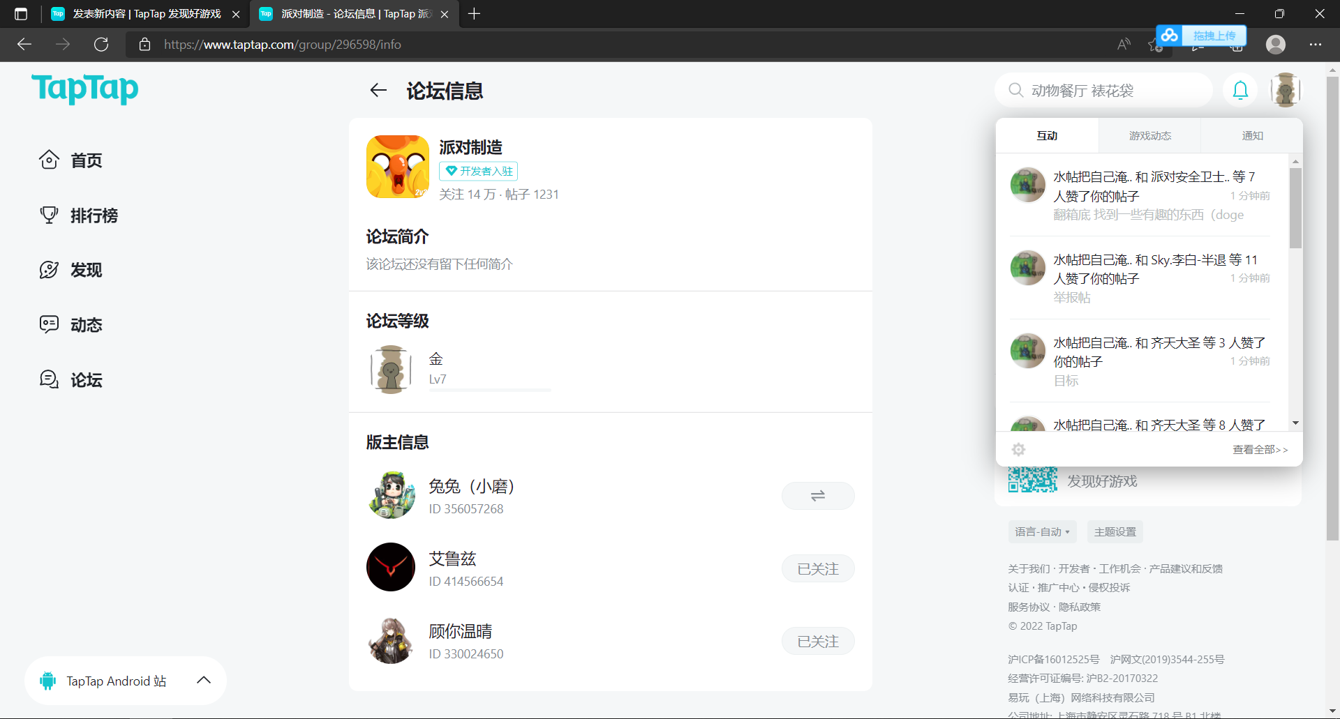This screenshot has width=1340, height=719.
Task: Click the 沪ICP备16012525号 link
Action: (1054, 659)
